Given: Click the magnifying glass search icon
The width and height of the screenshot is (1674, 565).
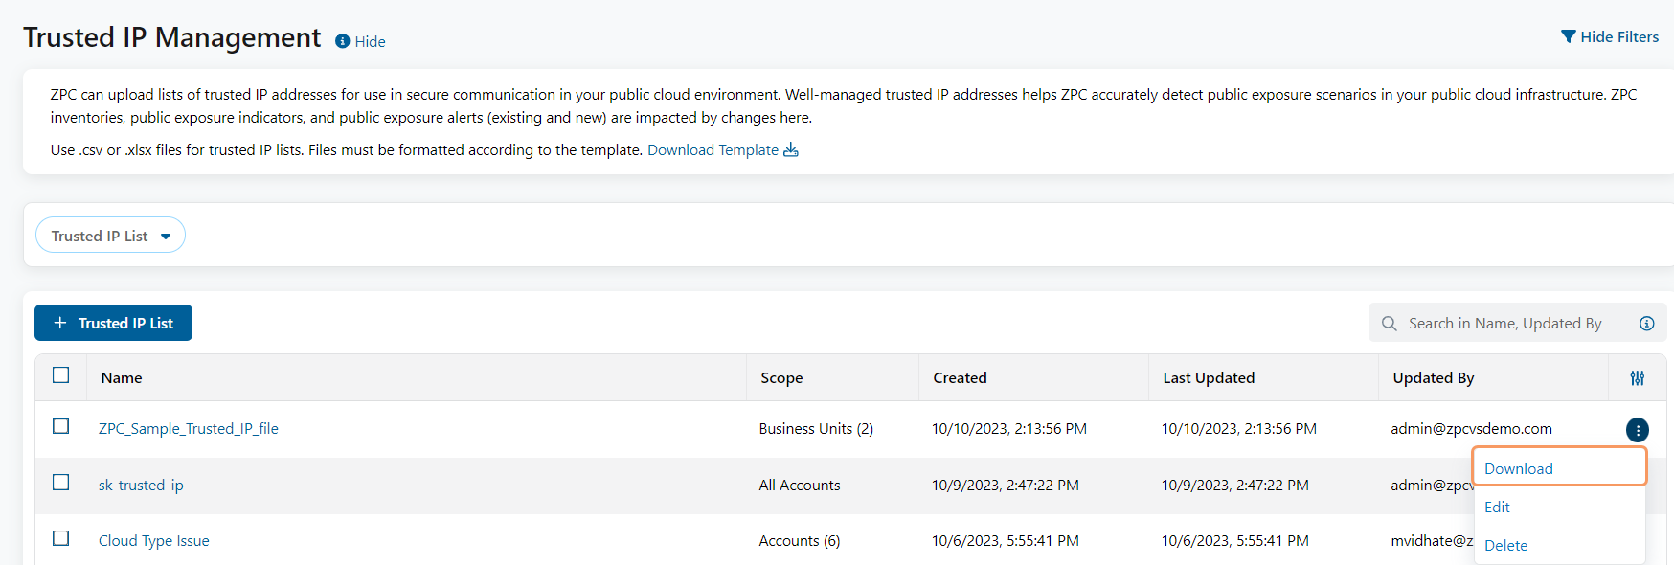Looking at the screenshot, I should coord(1389,323).
